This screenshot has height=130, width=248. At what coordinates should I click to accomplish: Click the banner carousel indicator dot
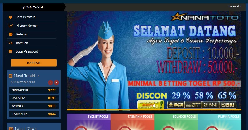[154, 105]
